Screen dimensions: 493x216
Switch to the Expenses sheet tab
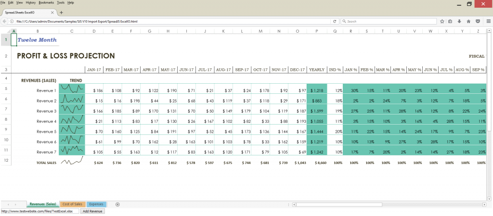pyautogui.click(x=96, y=204)
